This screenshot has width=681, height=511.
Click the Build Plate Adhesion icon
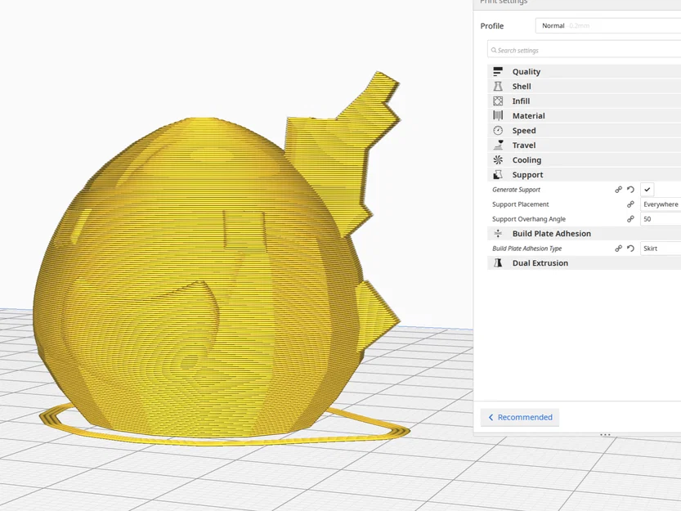498,234
